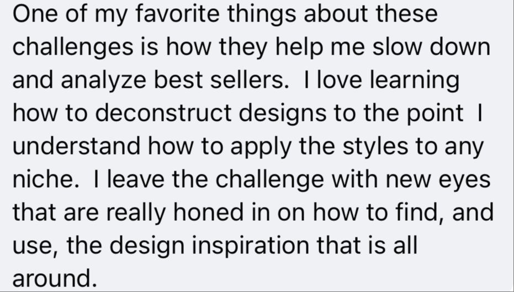Image resolution: width=514 pixels, height=292 pixels.
Task: Click the word "understand"
Action: point(76,146)
